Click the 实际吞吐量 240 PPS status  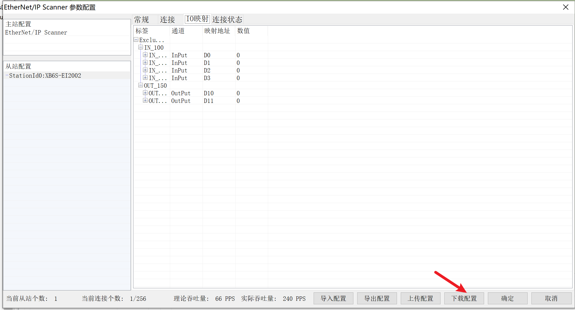tap(273, 299)
